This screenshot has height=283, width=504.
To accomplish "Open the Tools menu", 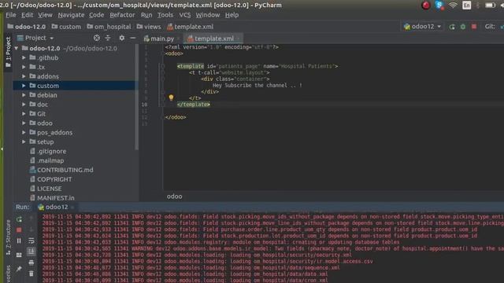I will click(165, 15).
